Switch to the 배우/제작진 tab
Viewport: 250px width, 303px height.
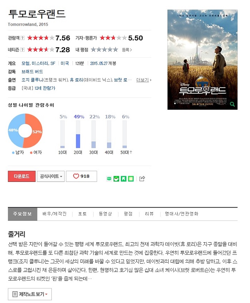tap(55, 214)
